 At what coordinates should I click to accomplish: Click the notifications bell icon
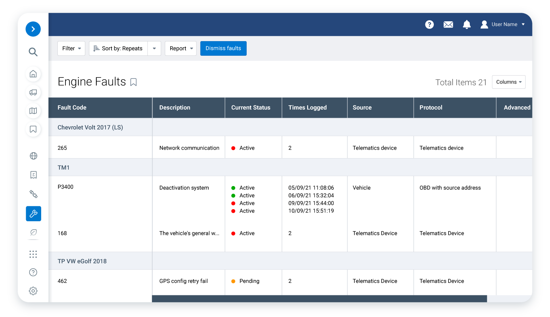(x=467, y=25)
